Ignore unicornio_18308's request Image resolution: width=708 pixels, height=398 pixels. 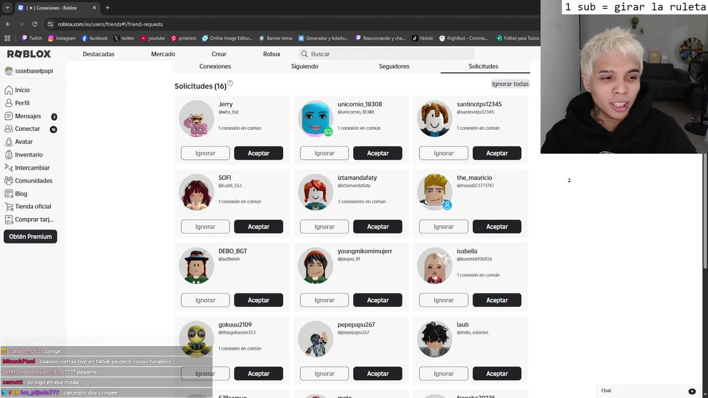324,153
